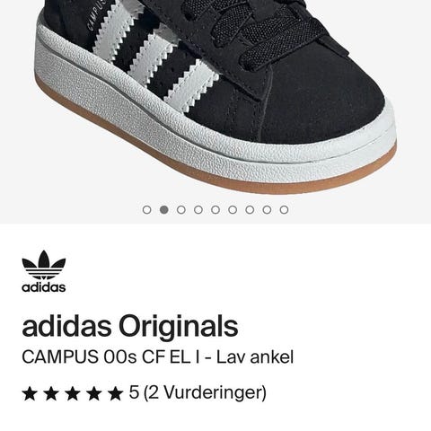Click the first rating star

pyautogui.click(x=30, y=393)
